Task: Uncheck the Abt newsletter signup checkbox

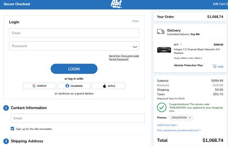Action: 12,129
